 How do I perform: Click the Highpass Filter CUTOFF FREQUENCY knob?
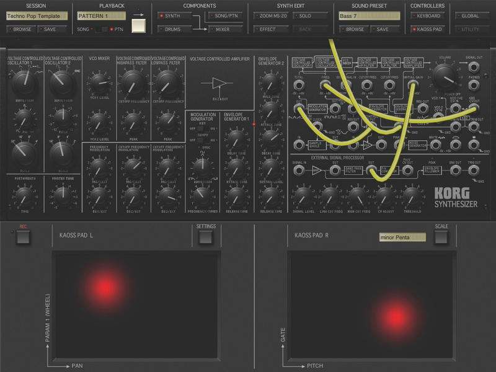(x=133, y=84)
